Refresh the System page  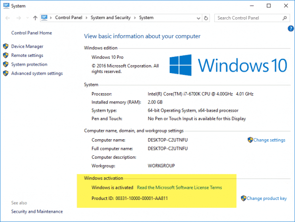coord(206,18)
